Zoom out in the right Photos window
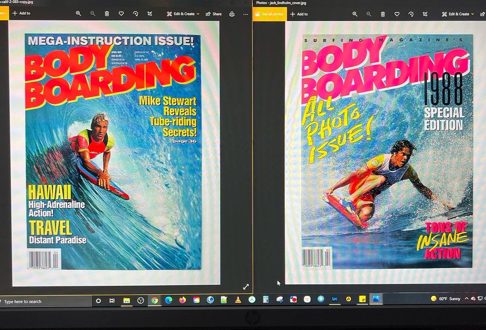This screenshot has height=330, width=486. point(369,14)
